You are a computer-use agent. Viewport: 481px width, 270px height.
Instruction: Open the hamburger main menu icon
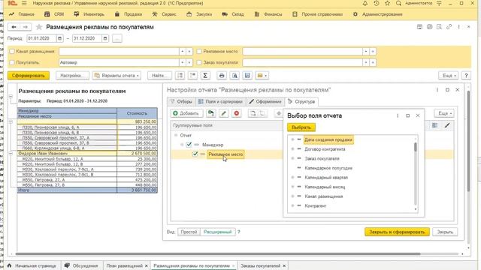pyautogui.click(x=24, y=3)
